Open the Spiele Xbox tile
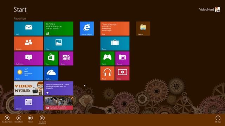The width and height of the screenshot is (225, 126). click(107, 58)
